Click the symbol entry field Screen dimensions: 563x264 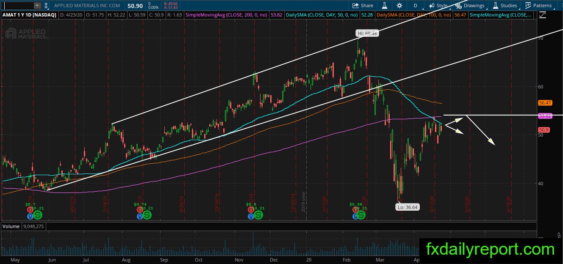tap(17, 5)
